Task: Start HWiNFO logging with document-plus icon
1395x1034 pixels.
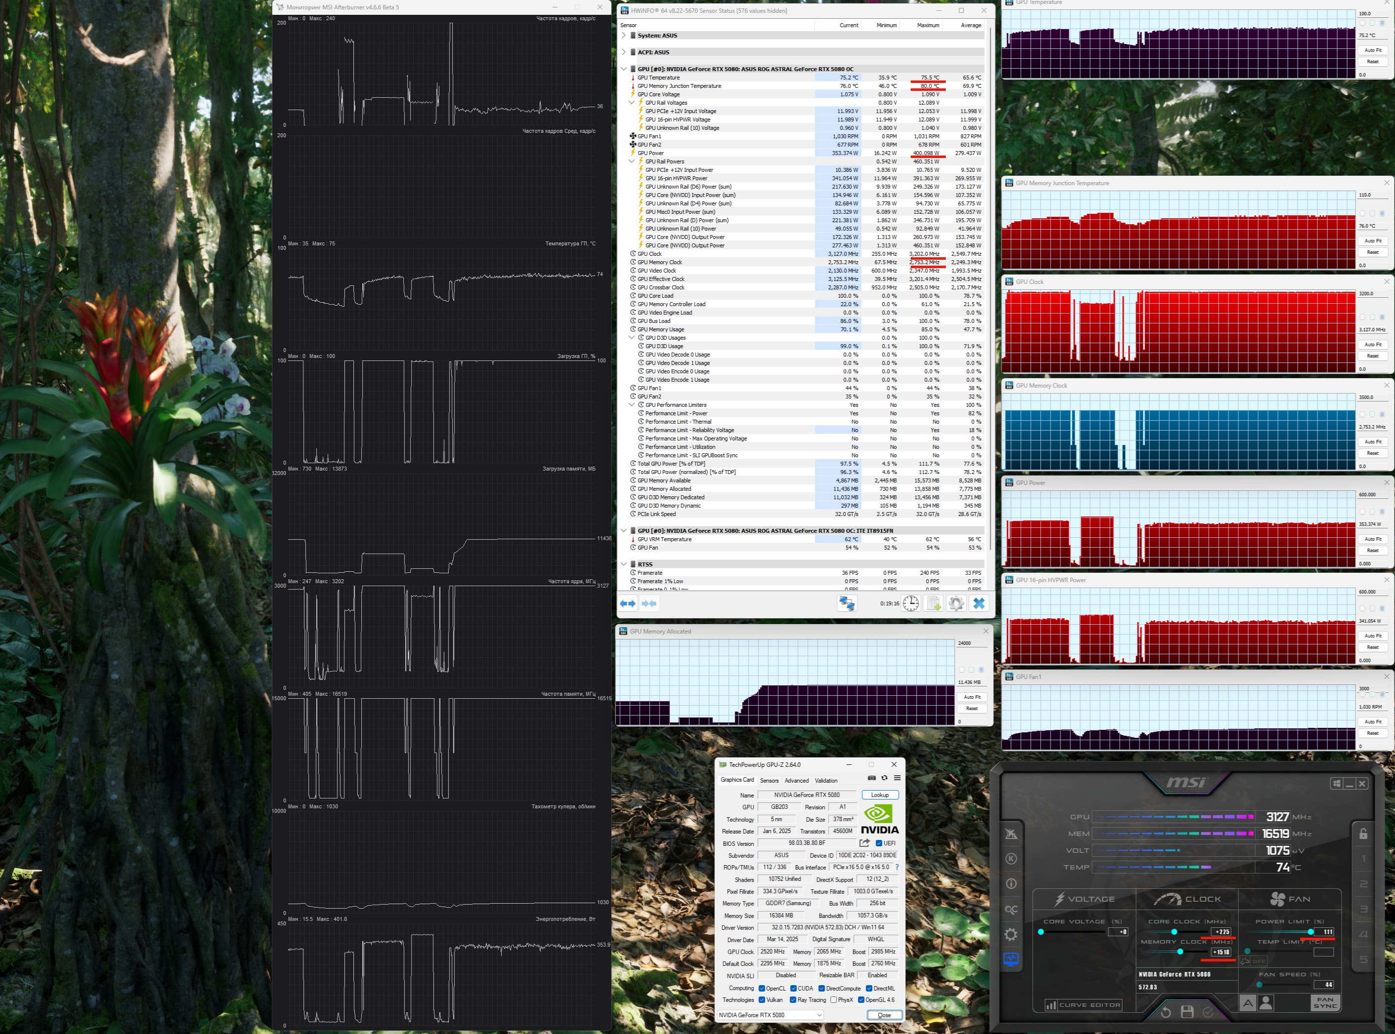Action: tap(933, 603)
